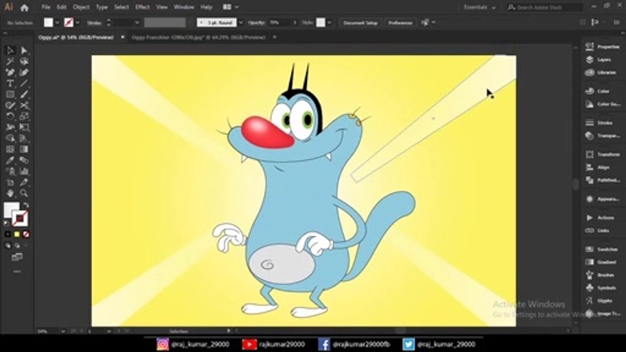Open stroke weight dropdown

[x=137, y=22]
